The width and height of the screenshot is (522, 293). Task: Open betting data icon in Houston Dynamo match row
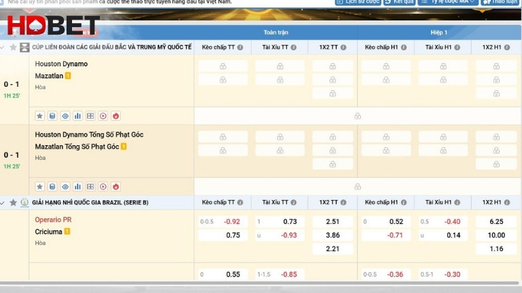click(52, 116)
